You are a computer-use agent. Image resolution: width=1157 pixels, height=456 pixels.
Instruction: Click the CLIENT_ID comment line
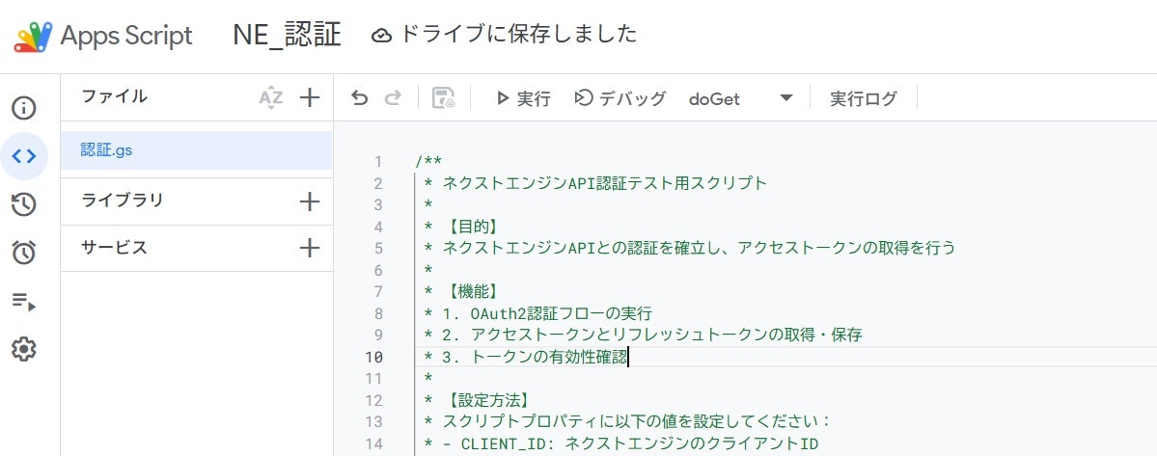point(622,444)
